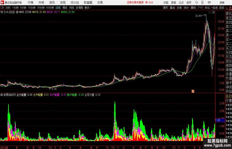This screenshot has height=149, width=232.
Task: Click the 大户能量: 0.21 indicator label
Action: [x=41, y=95]
